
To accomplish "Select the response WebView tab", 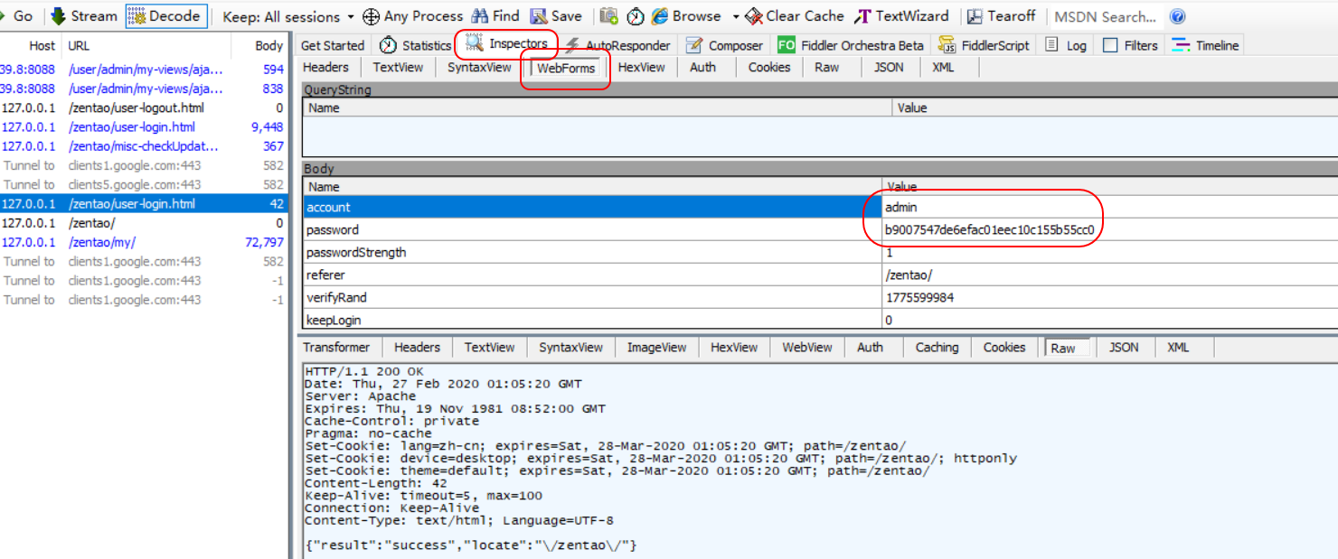I will point(806,347).
